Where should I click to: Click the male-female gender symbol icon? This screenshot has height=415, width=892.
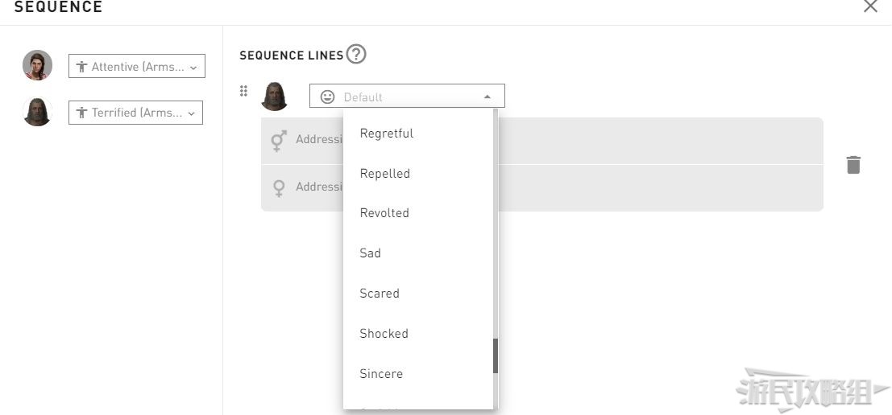[278, 140]
